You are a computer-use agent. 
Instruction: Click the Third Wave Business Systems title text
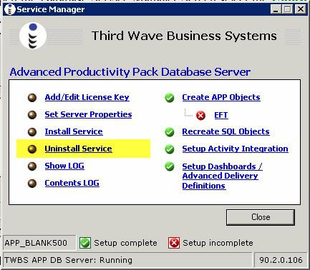tap(184, 36)
